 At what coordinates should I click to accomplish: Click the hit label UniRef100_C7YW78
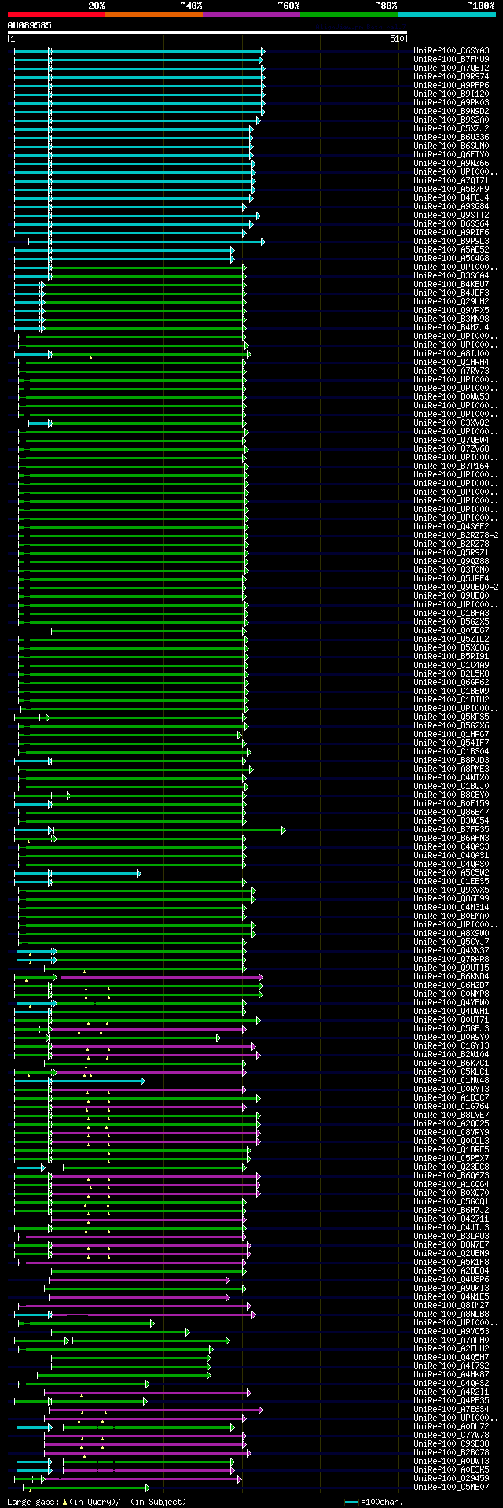[451, 1436]
